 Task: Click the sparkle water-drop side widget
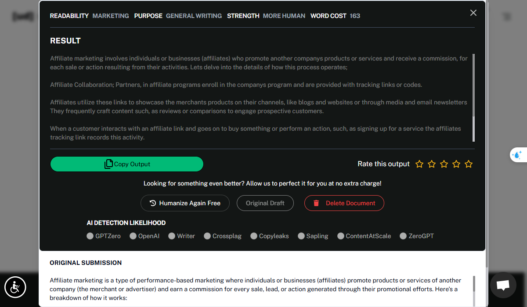click(517, 155)
